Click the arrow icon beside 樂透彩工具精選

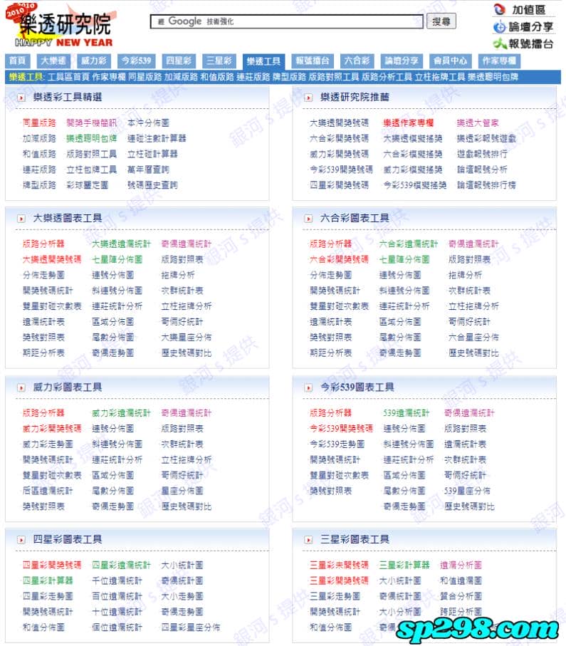[x=21, y=98]
